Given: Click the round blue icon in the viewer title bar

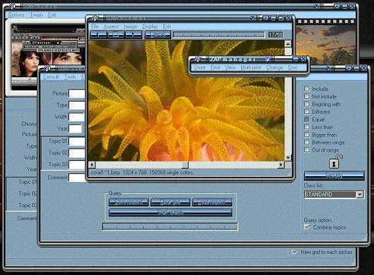Looking at the screenshot, I should coord(252,18).
